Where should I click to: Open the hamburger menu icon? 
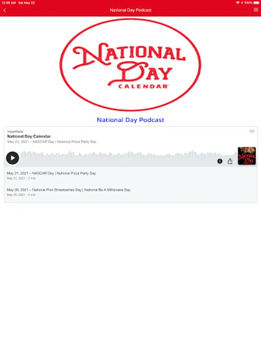(x=256, y=10)
